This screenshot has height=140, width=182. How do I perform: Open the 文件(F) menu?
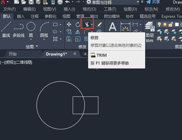[9, 9]
